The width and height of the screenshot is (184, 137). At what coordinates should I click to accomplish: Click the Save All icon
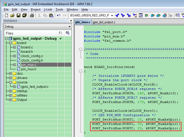24,15
